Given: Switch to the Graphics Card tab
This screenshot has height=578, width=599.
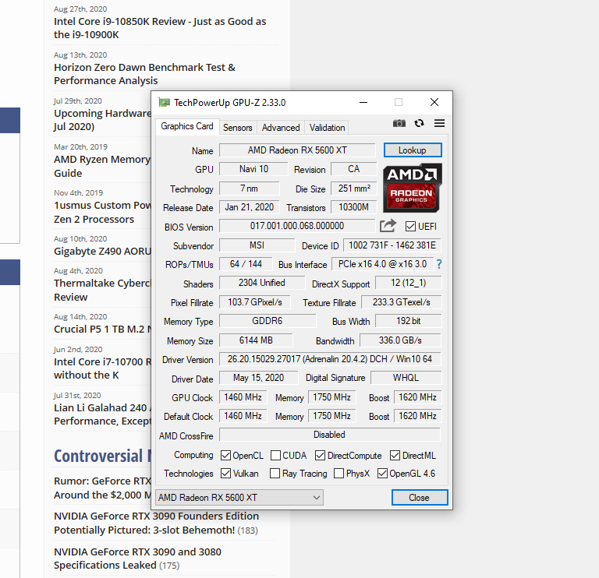Looking at the screenshot, I should (x=187, y=126).
